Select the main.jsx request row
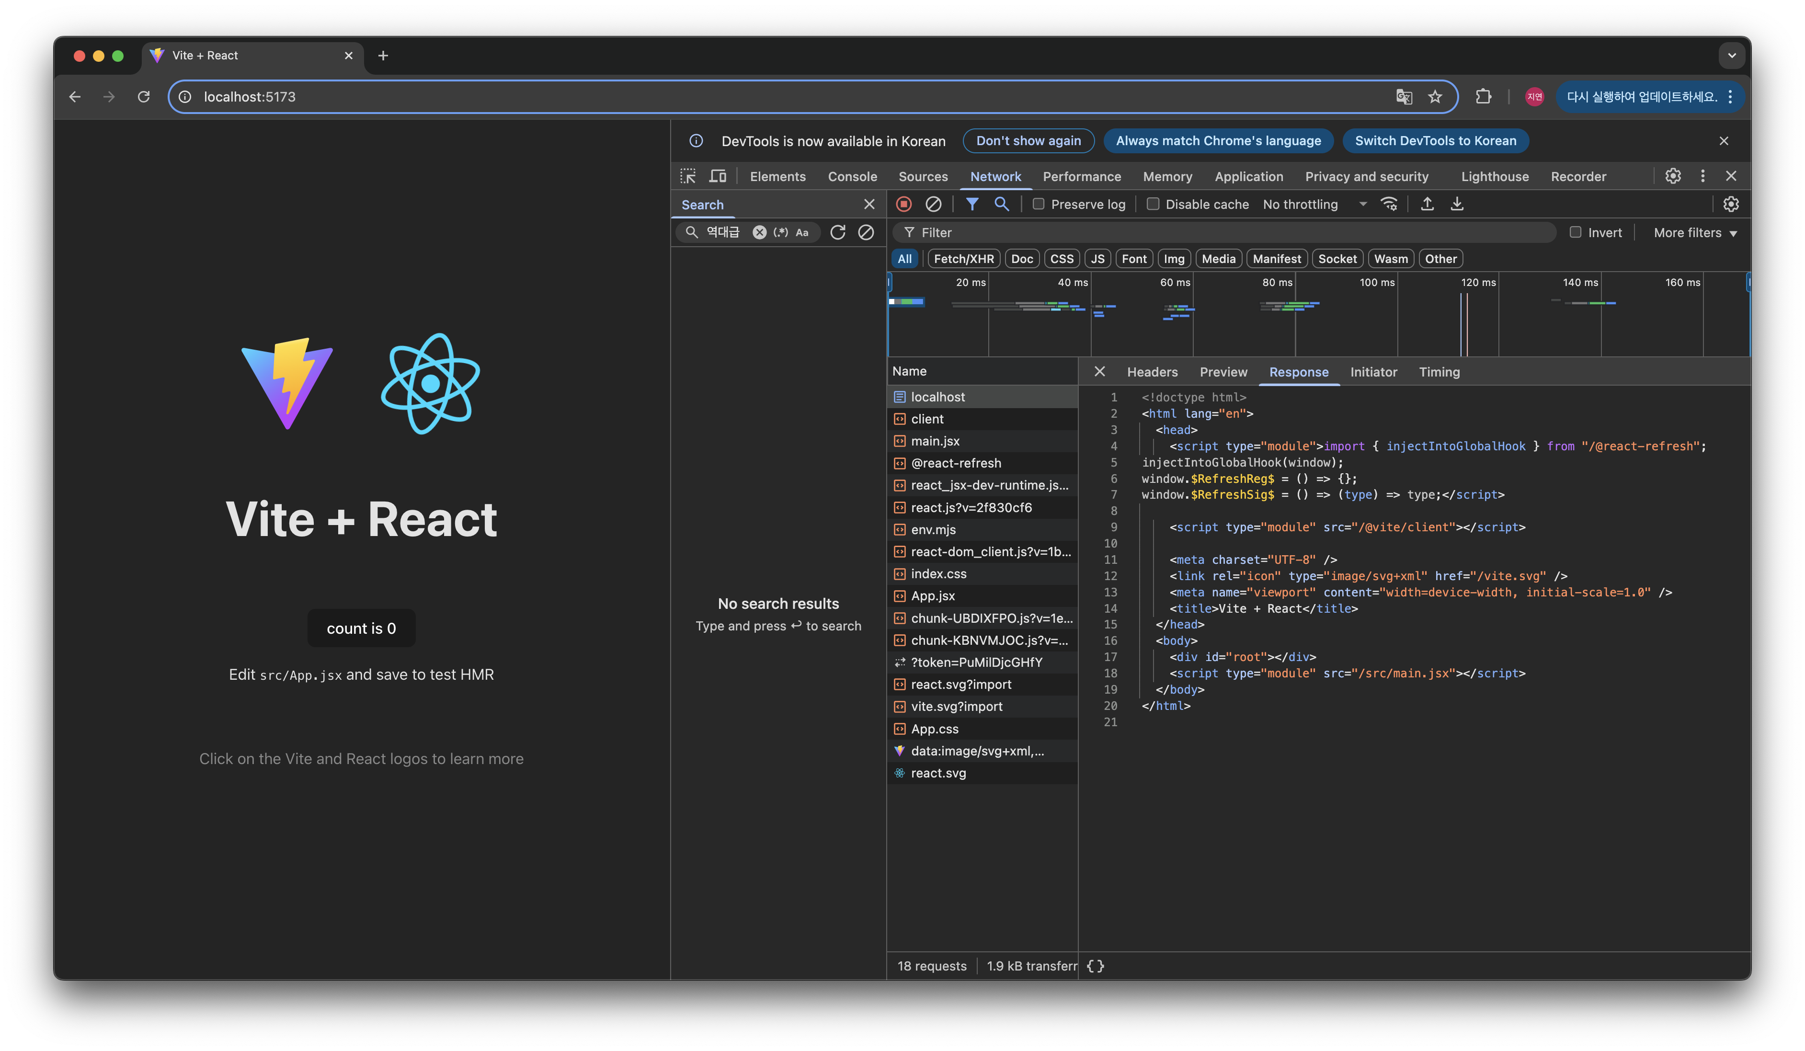 click(x=935, y=441)
